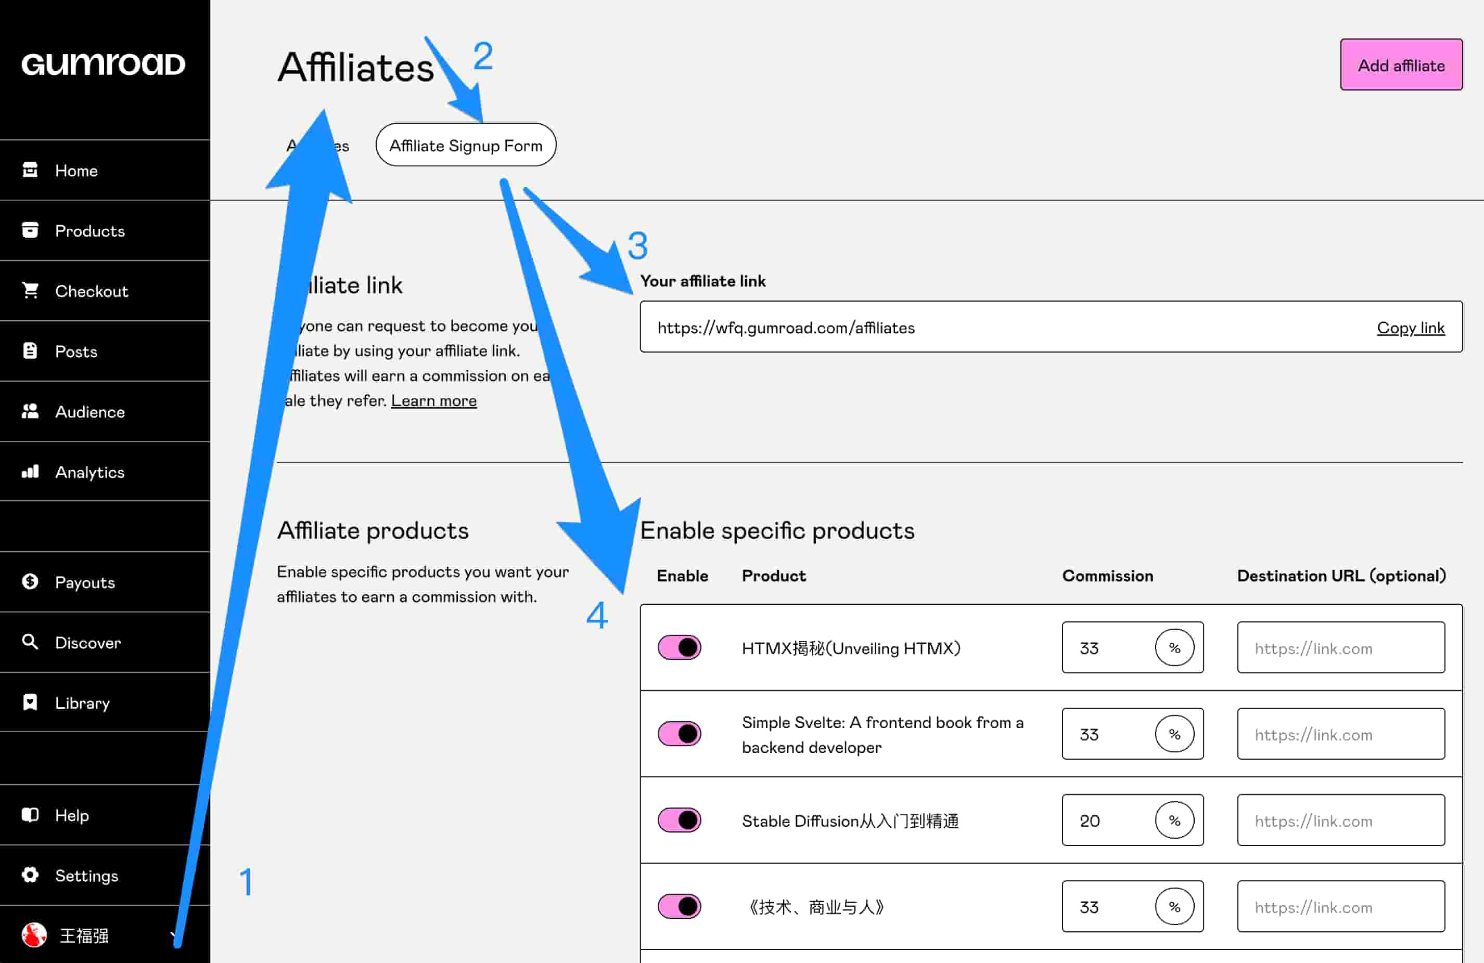The image size is (1484, 963).
Task: Select the Affiliate Signup Form tab
Action: coord(466,145)
